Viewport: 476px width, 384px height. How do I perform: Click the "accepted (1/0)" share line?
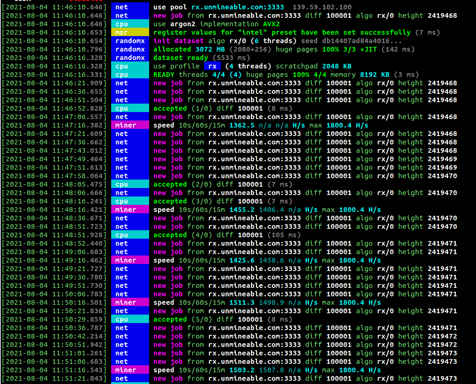click(222, 108)
